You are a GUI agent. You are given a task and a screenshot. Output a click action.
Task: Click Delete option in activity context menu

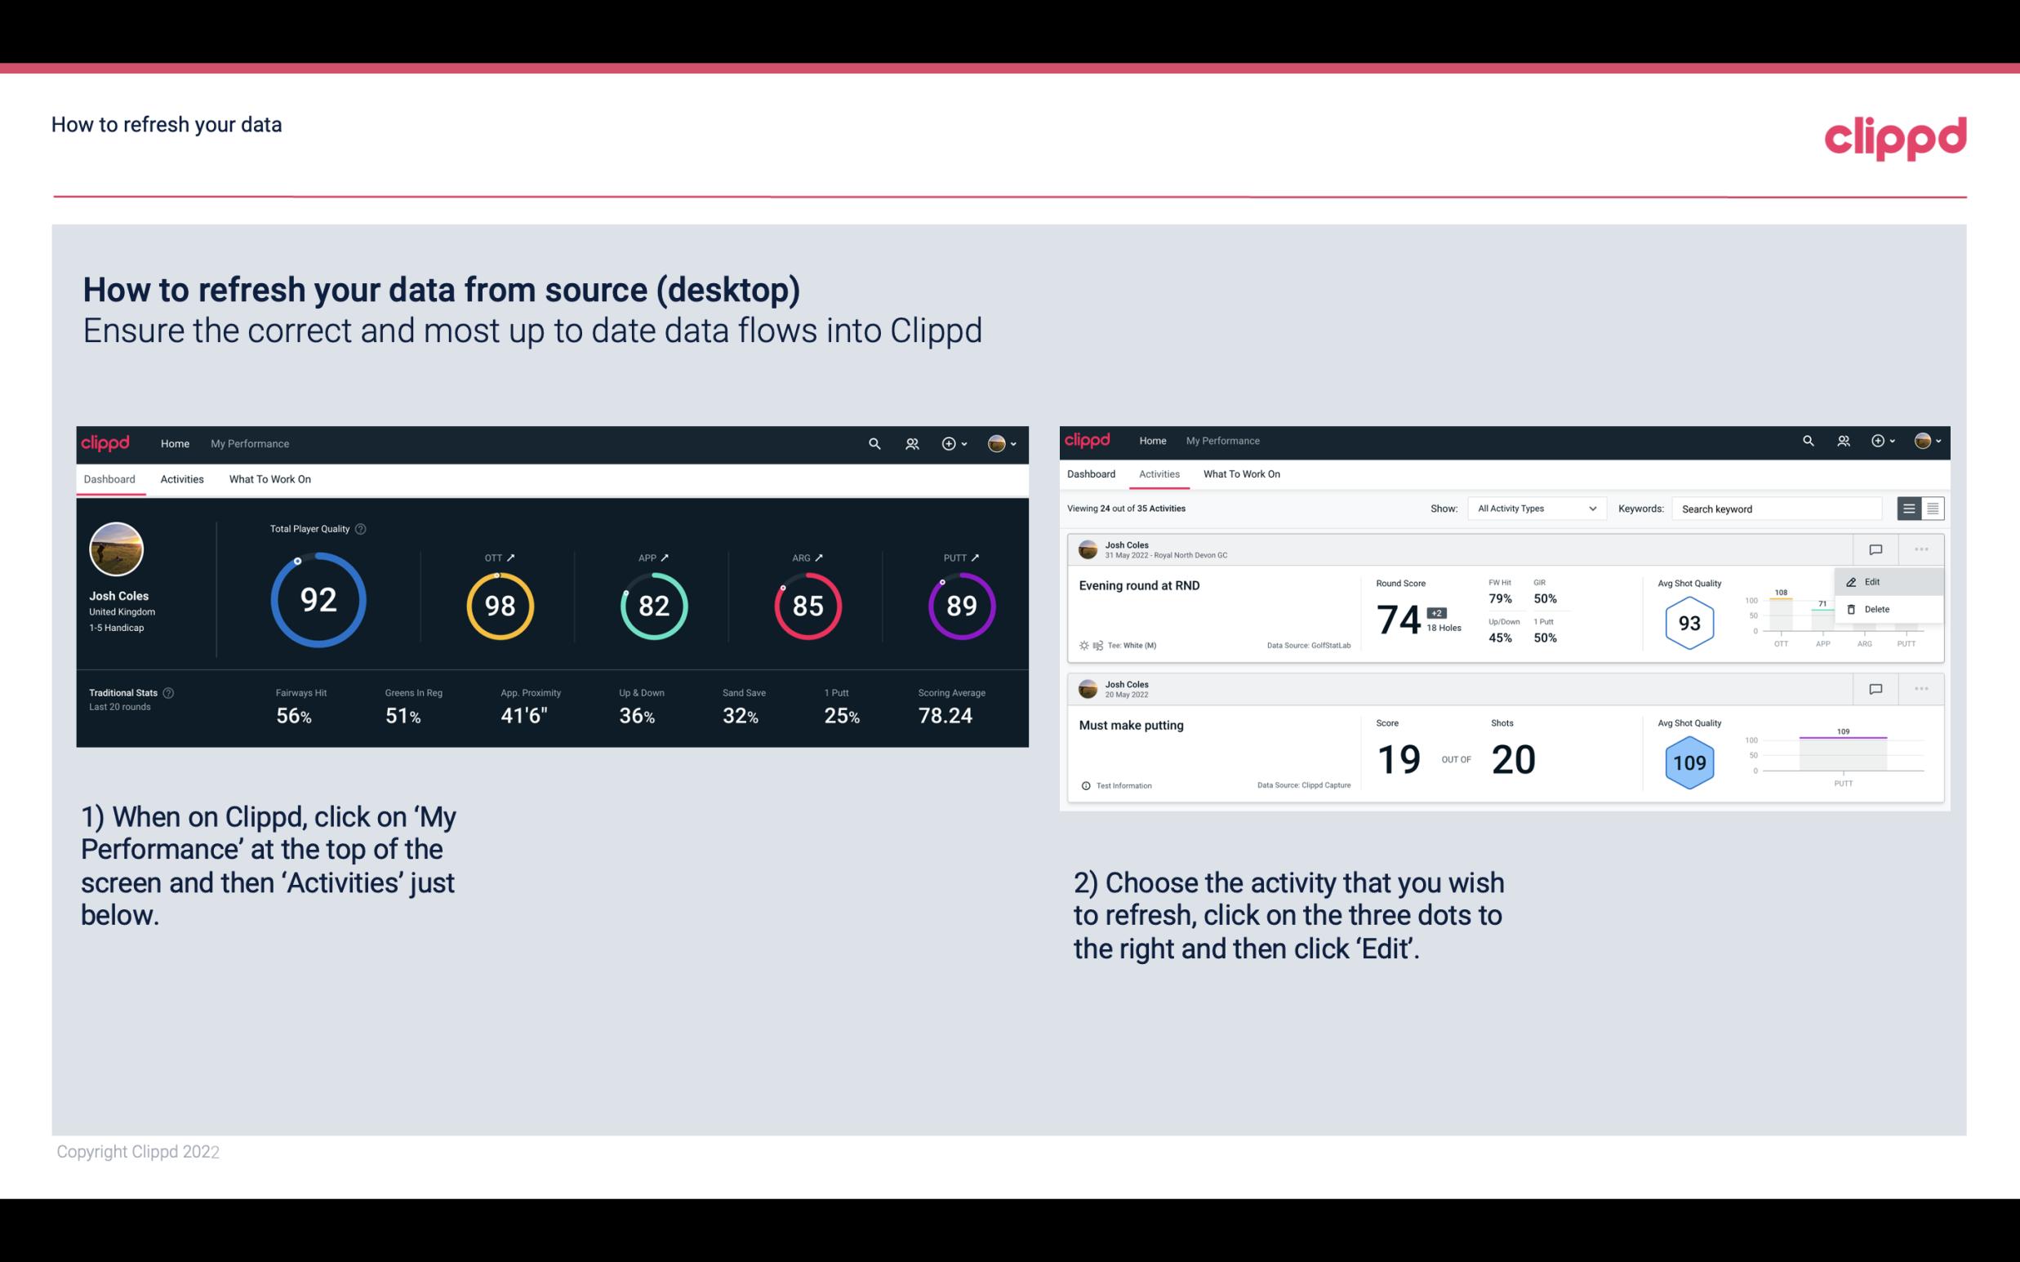[1877, 609]
